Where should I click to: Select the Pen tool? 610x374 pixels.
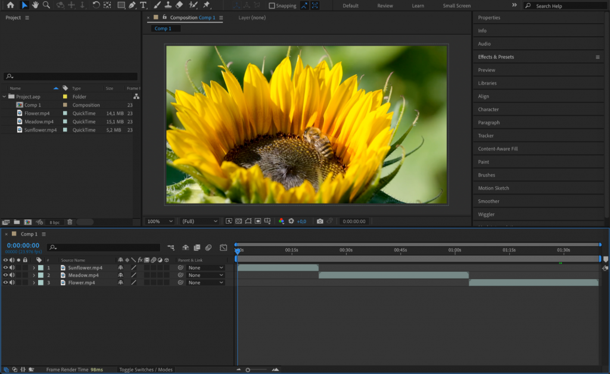pyautogui.click(x=132, y=5)
